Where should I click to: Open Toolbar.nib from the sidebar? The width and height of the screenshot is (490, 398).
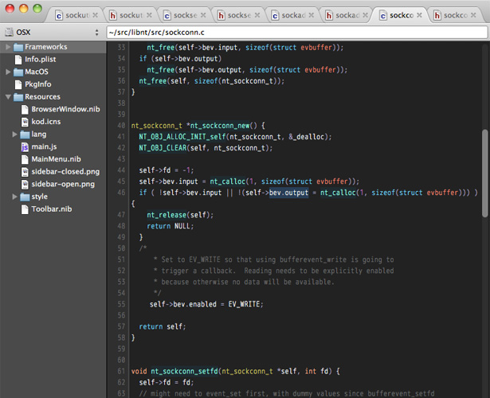[52, 209]
